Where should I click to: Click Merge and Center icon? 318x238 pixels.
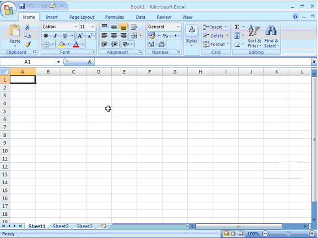pyautogui.click(x=134, y=36)
